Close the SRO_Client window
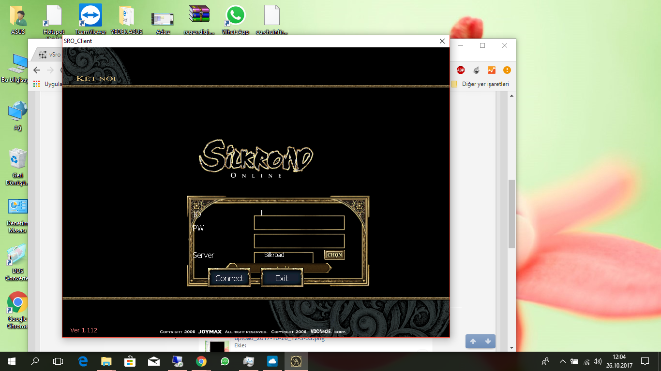The height and width of the screenshot is (371, 661). (442, 41)
